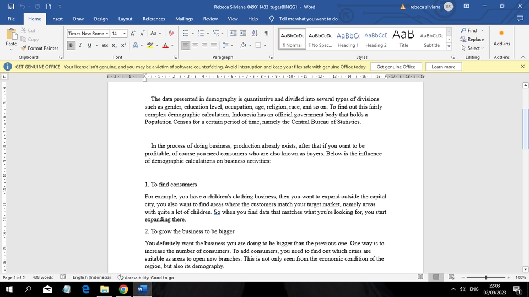This screenshot has width=529, height=297.
Task: Open bullets list dropdown
Action: pos(193,34)
